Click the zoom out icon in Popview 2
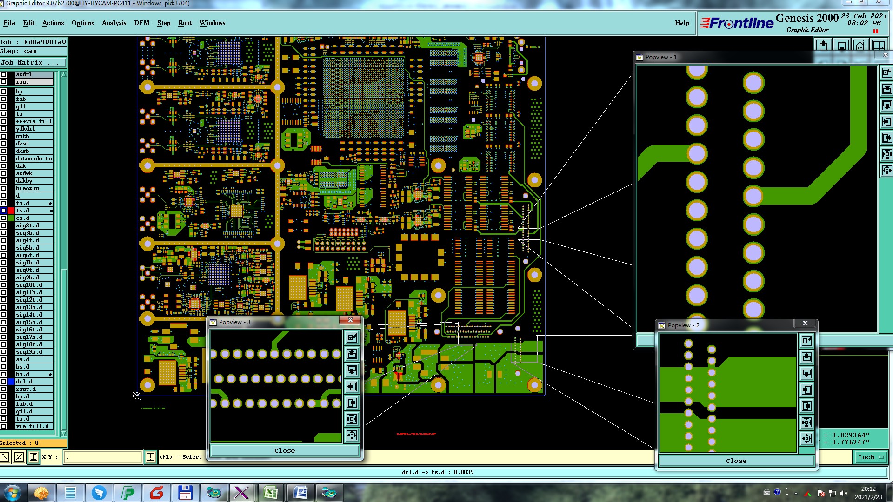Image resolution: width=893 pixels, height=502 pixels. (806, 438)
